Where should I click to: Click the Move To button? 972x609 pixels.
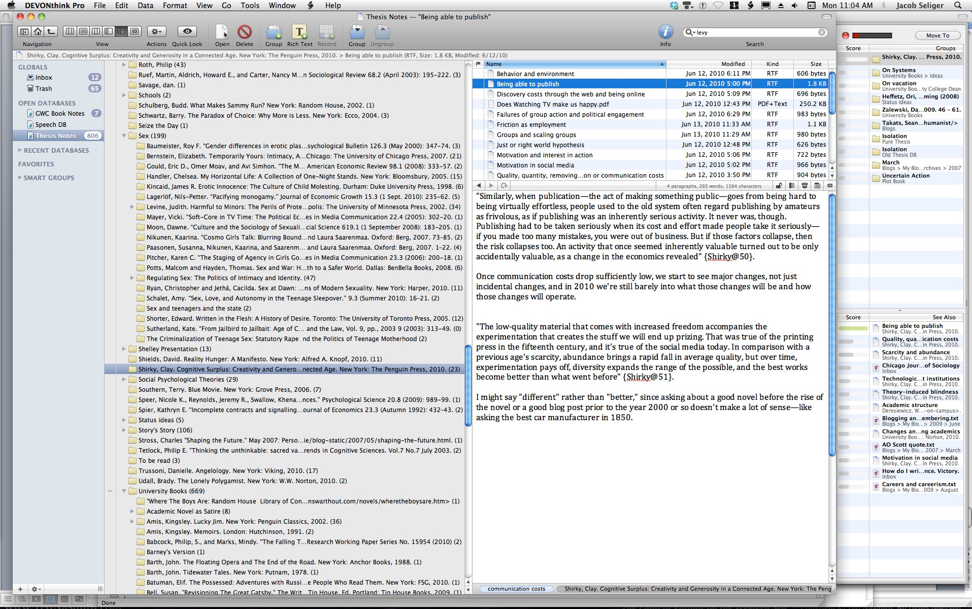pyautogui.click(x=937, y=36)
